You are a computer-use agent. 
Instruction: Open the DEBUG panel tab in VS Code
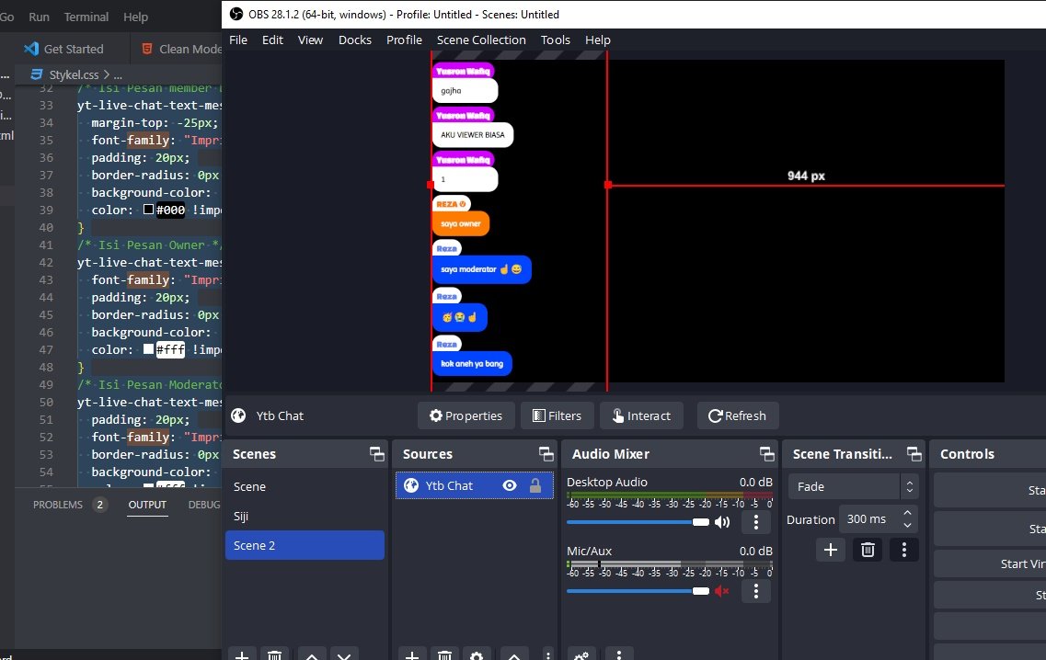coord(204,505)
